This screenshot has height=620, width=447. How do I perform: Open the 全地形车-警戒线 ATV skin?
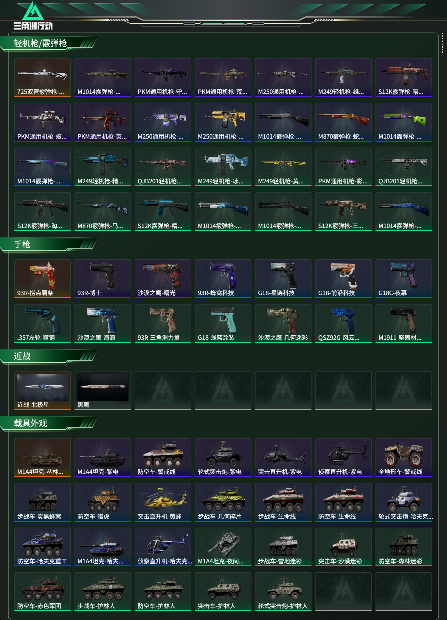404,458
